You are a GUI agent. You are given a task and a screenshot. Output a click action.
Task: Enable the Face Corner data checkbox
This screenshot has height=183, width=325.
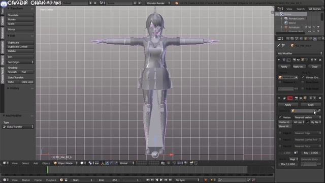[x=280, y=139]
